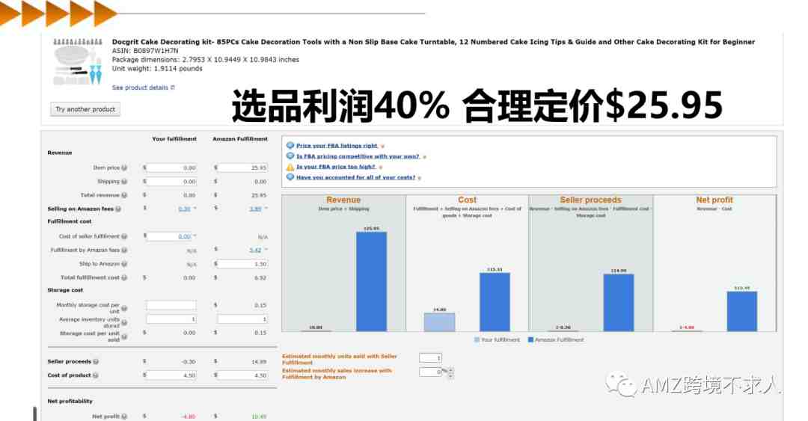Click Ship to Amazon field showing 1.50
808x421 pixels.
tap(242, 264)
